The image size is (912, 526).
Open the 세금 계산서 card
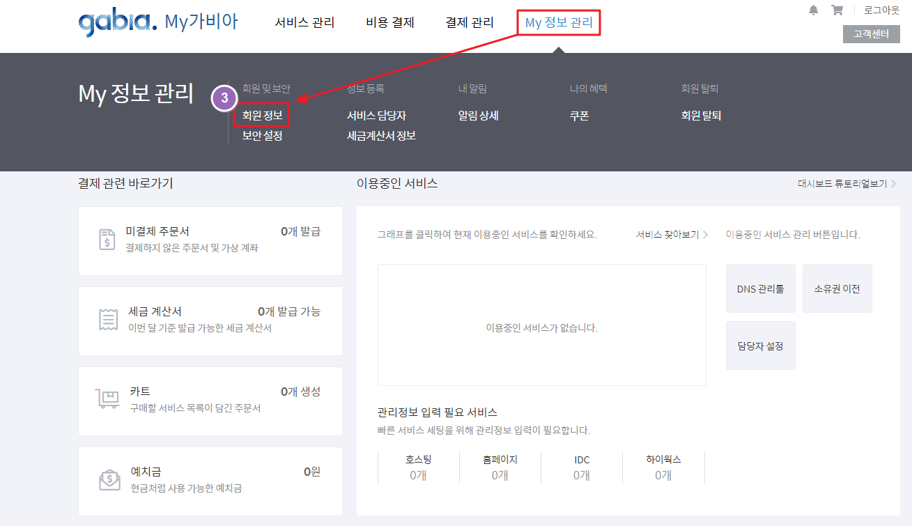click(x=210, y=321)
